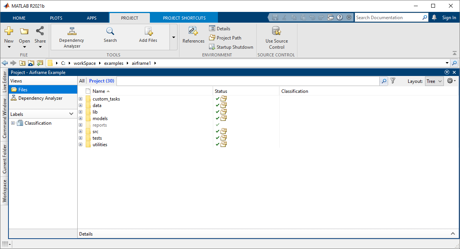
Task: Click the filter funnel icon
Action: pyautogui.click(x=393, y=81)
